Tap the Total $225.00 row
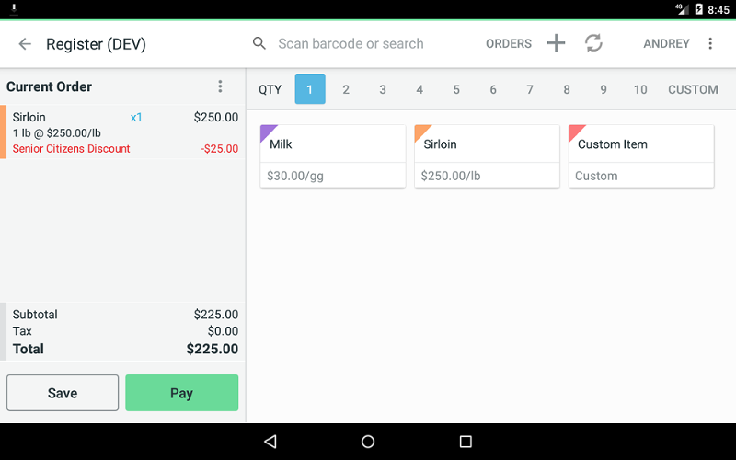The image size is (736, 460). coord(125,349)
